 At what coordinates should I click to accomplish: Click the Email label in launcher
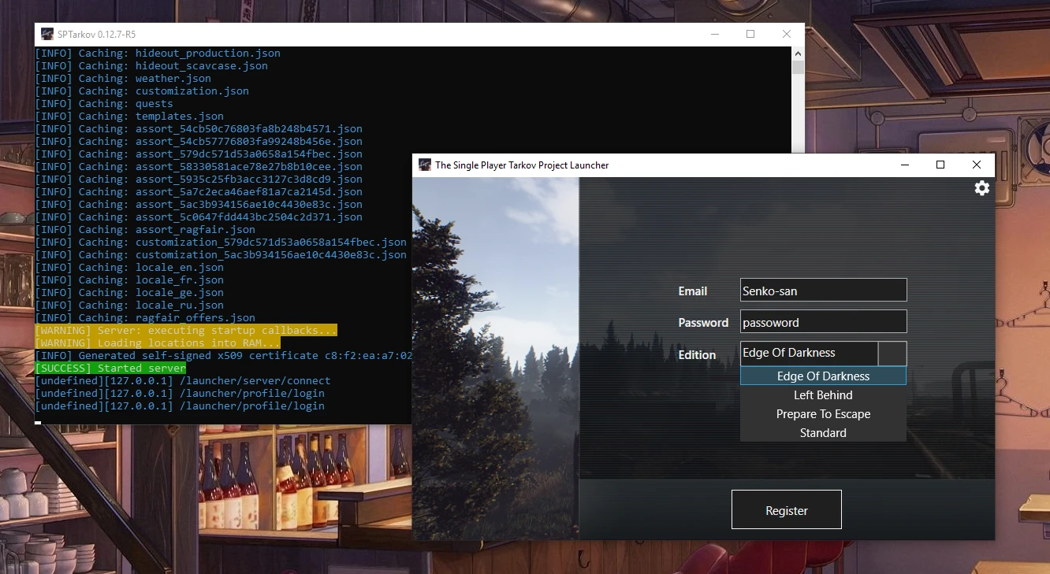pos(693,291)
